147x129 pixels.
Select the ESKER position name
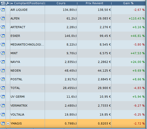point(15,36)
